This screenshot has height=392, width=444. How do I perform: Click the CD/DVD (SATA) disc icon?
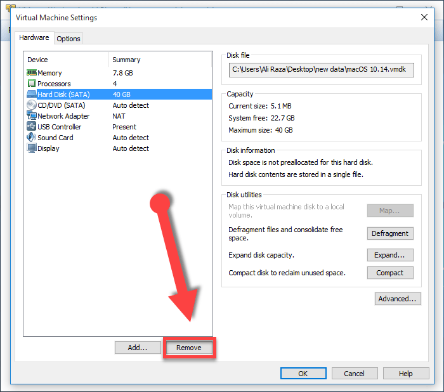click(31, 105)
